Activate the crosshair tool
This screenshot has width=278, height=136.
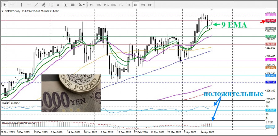tap(12, 5)
